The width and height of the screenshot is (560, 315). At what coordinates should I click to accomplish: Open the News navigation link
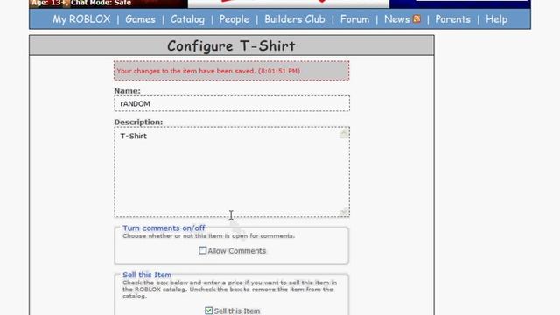click(x=396, y=19)
